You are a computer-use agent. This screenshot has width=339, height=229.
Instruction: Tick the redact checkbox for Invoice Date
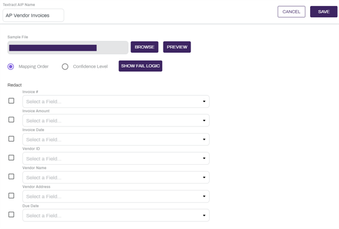click(11, 138)
